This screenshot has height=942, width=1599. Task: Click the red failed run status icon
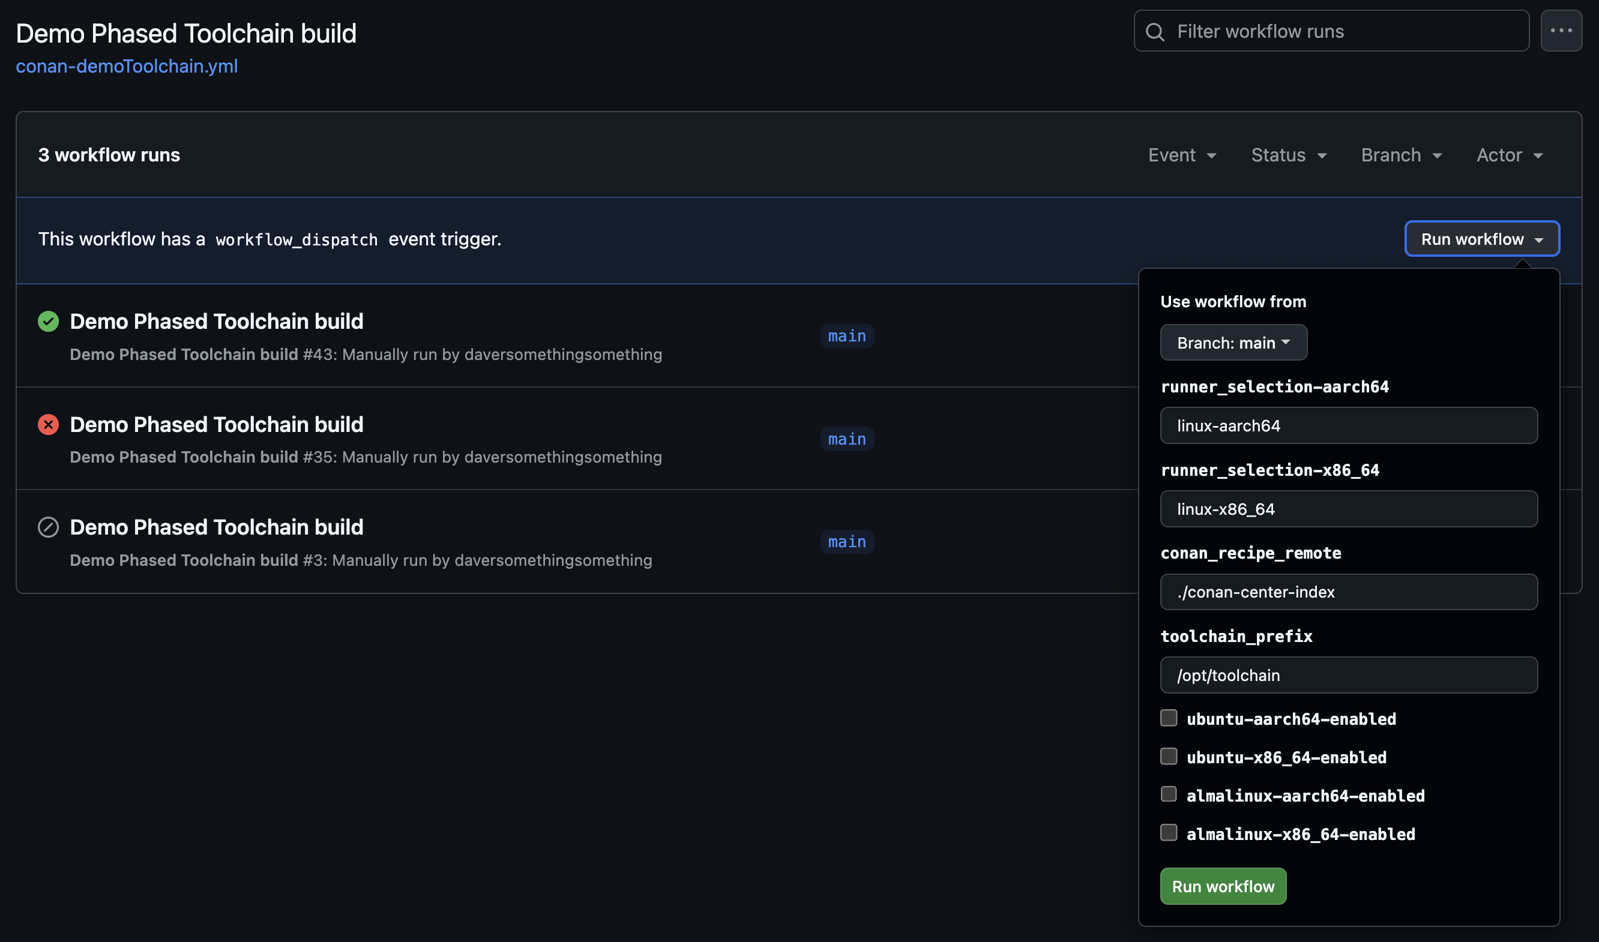[x=48, y=424]
